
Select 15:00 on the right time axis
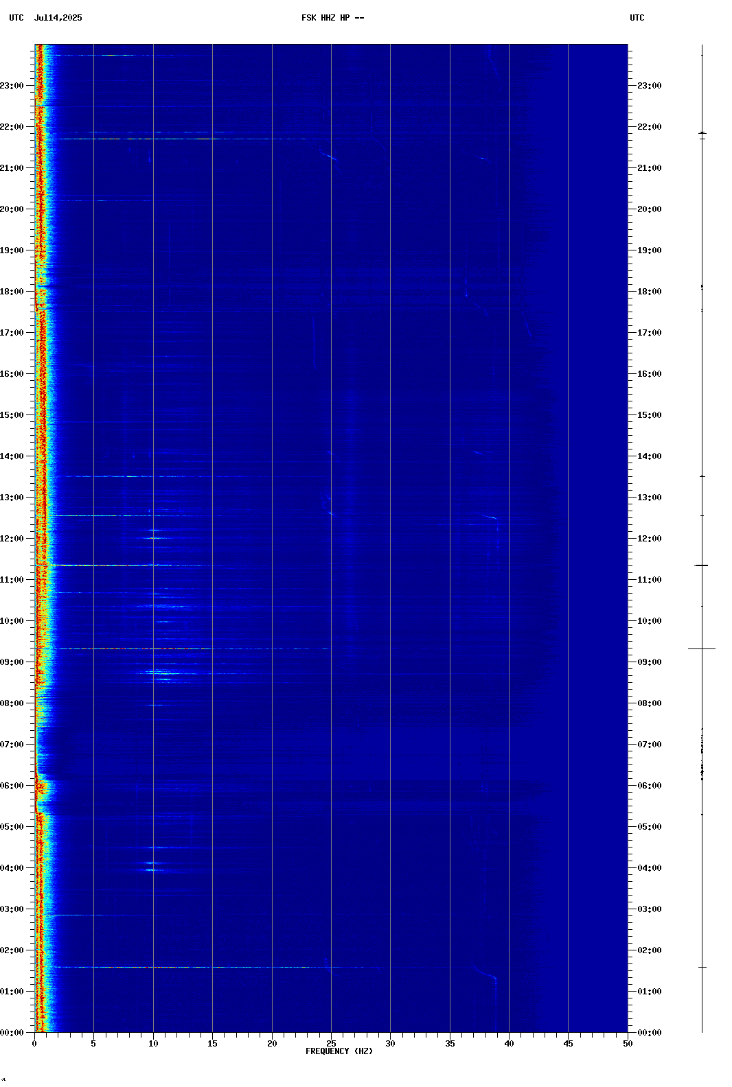650,415
